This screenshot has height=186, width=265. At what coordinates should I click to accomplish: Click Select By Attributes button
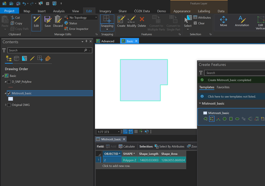(169, 146)
